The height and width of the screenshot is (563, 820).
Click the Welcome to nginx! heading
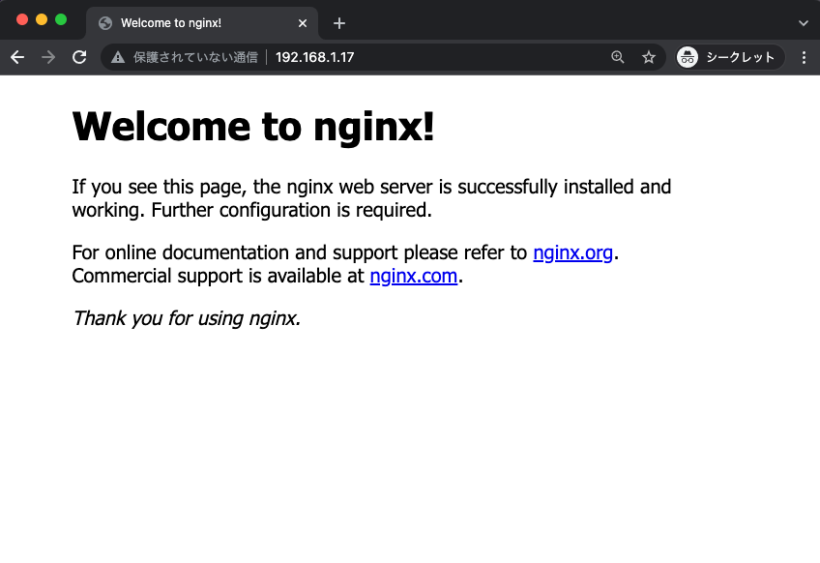click(253, 127)
